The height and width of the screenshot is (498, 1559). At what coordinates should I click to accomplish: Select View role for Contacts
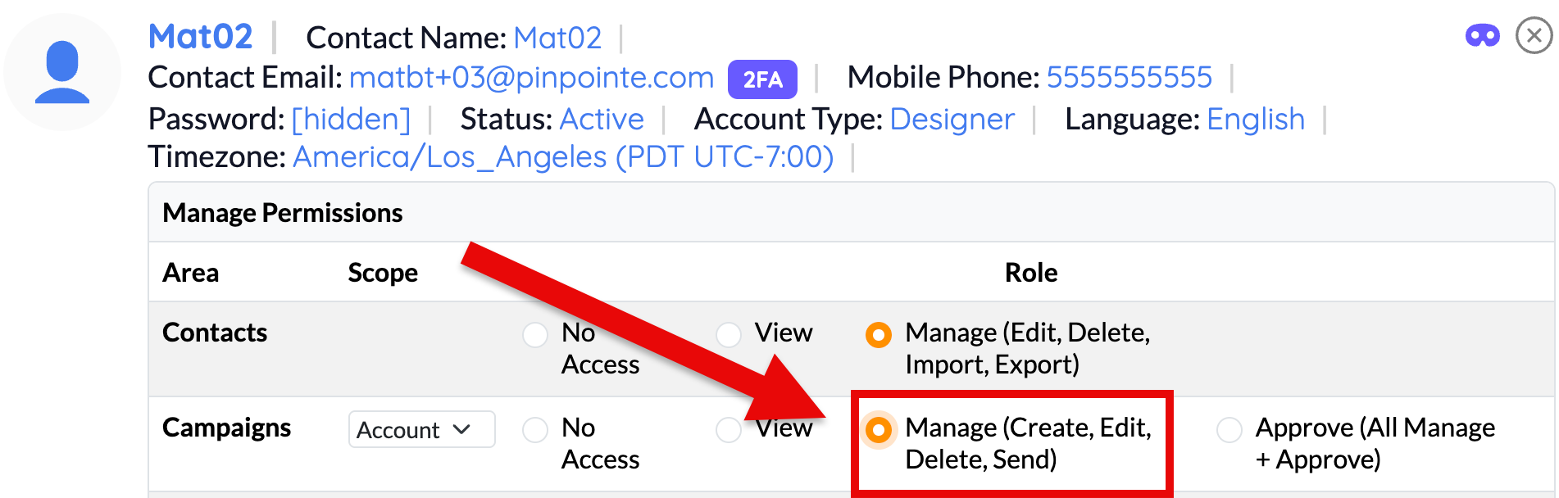[x=729, y=334]
